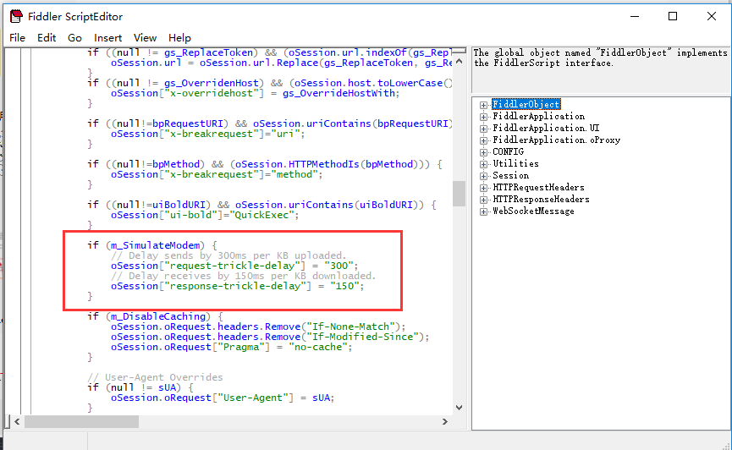Click the code editor scroll down arrow
The width and height of the screenshot is (732, 450).
(459, 408)
